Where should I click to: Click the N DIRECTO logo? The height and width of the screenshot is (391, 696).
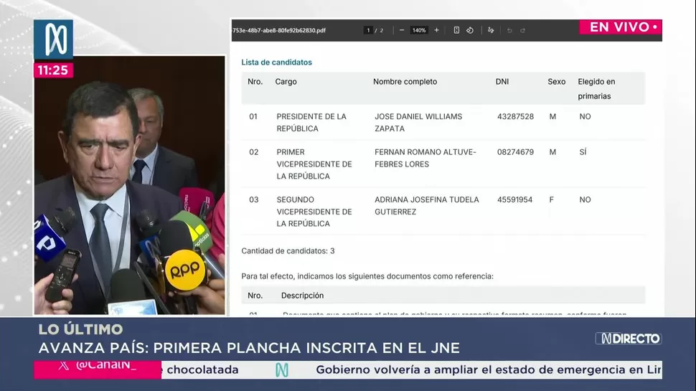[628, 339]
